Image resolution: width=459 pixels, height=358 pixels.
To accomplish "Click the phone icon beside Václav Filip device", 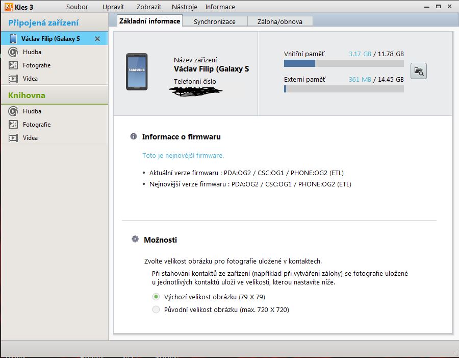I will click(x=13, y=39).
